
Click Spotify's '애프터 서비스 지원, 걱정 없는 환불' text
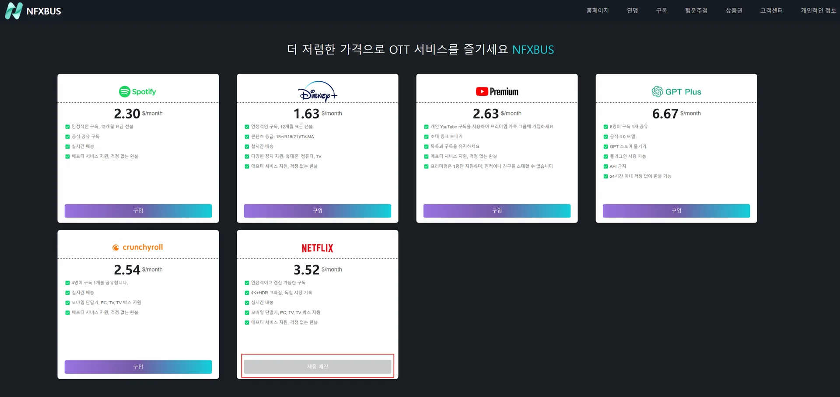pos(105,157)
